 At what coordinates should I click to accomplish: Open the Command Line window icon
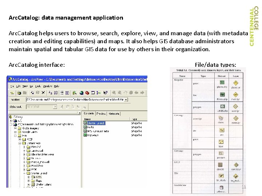tap(93, 93)
